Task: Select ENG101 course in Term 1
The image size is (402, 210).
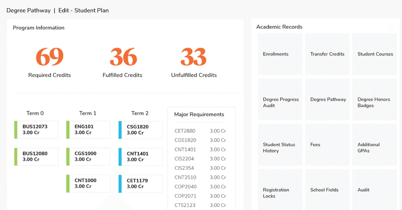Action: coord(88,130)
